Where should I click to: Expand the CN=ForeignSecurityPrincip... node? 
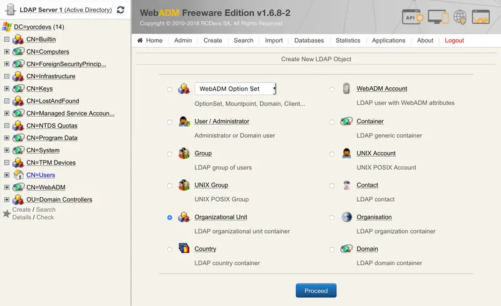[x=7, y=64]
